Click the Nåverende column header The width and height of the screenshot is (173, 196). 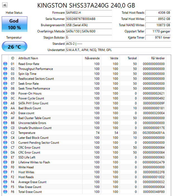92,58
